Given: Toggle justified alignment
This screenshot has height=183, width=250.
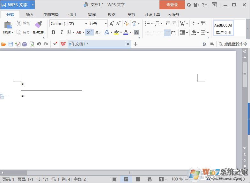Looking at the screenshot, I should (x=167, y=33).
